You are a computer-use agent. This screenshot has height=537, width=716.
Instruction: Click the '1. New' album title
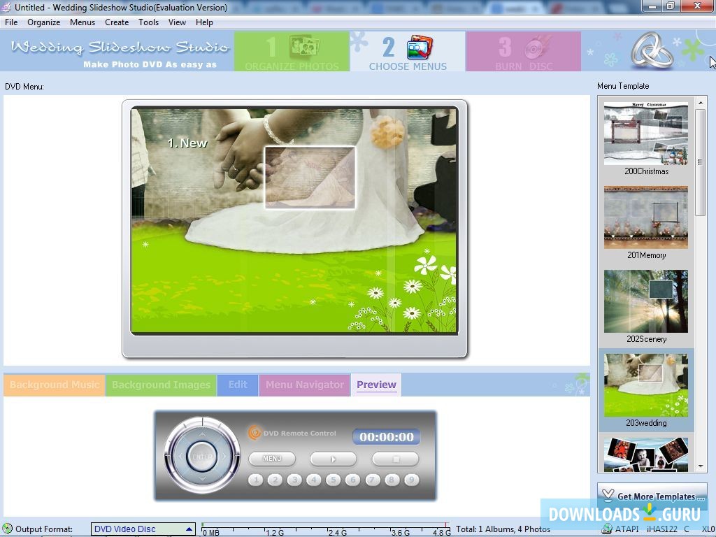coord(187,143)
